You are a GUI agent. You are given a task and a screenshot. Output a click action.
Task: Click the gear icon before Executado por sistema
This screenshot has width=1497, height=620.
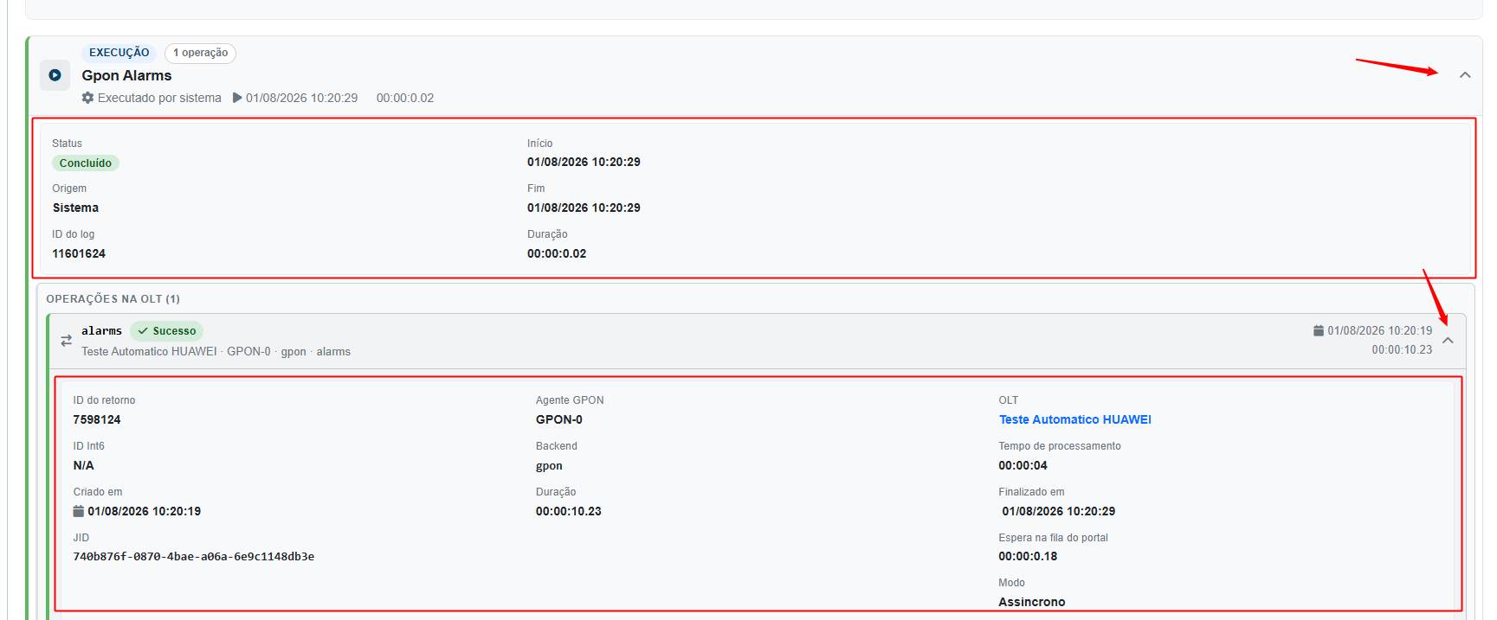click(x=87, y=98)
